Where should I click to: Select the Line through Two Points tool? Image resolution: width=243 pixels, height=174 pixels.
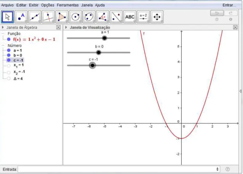35,17
